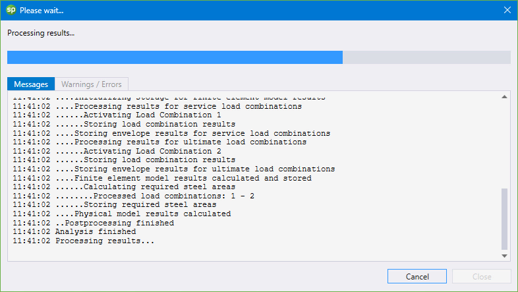Select the Messages tab
Viewport: 518px width, 292px height.
click(31, 84)
